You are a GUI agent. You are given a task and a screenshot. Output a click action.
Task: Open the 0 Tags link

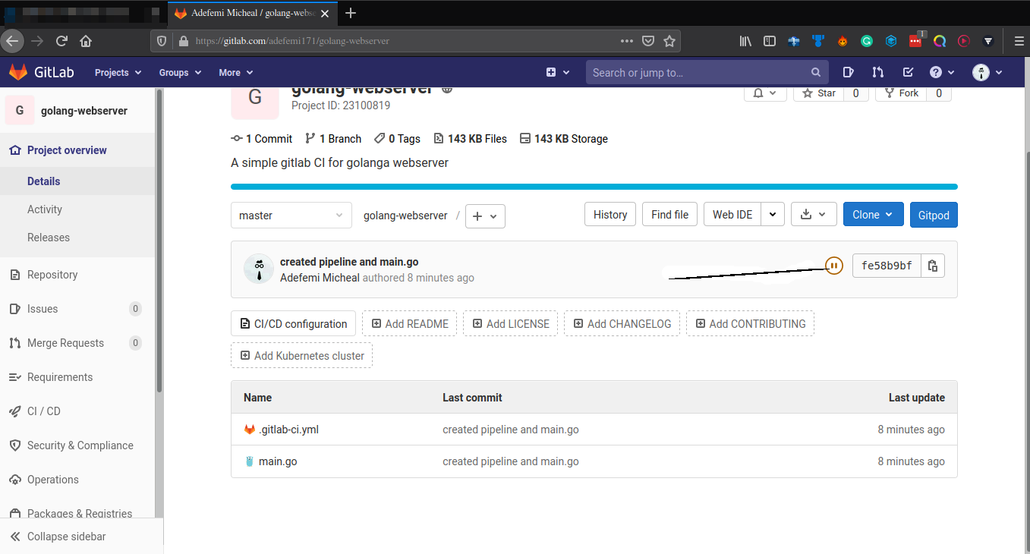[397, 139]
